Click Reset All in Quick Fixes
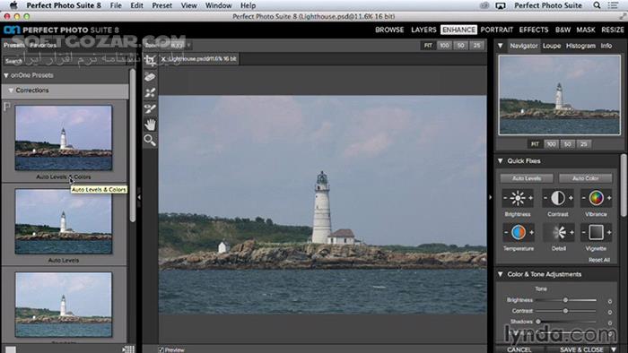Image resolution: width=628 pixels, height=353 pixels. click(599, 260)
